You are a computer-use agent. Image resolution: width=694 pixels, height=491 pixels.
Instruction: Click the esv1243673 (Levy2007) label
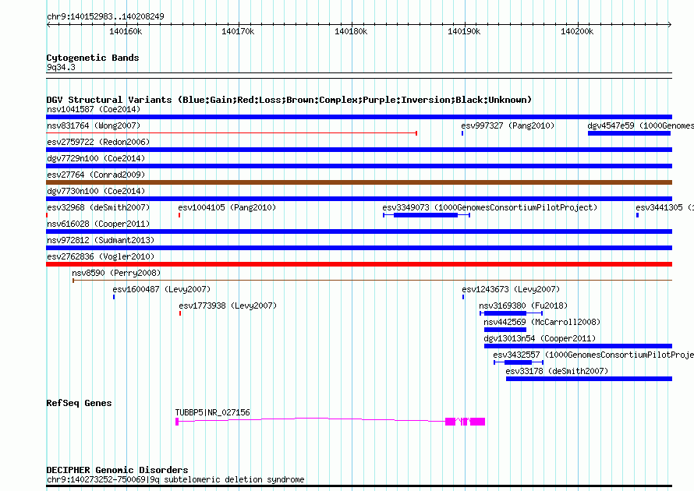[x=511, y=289]
